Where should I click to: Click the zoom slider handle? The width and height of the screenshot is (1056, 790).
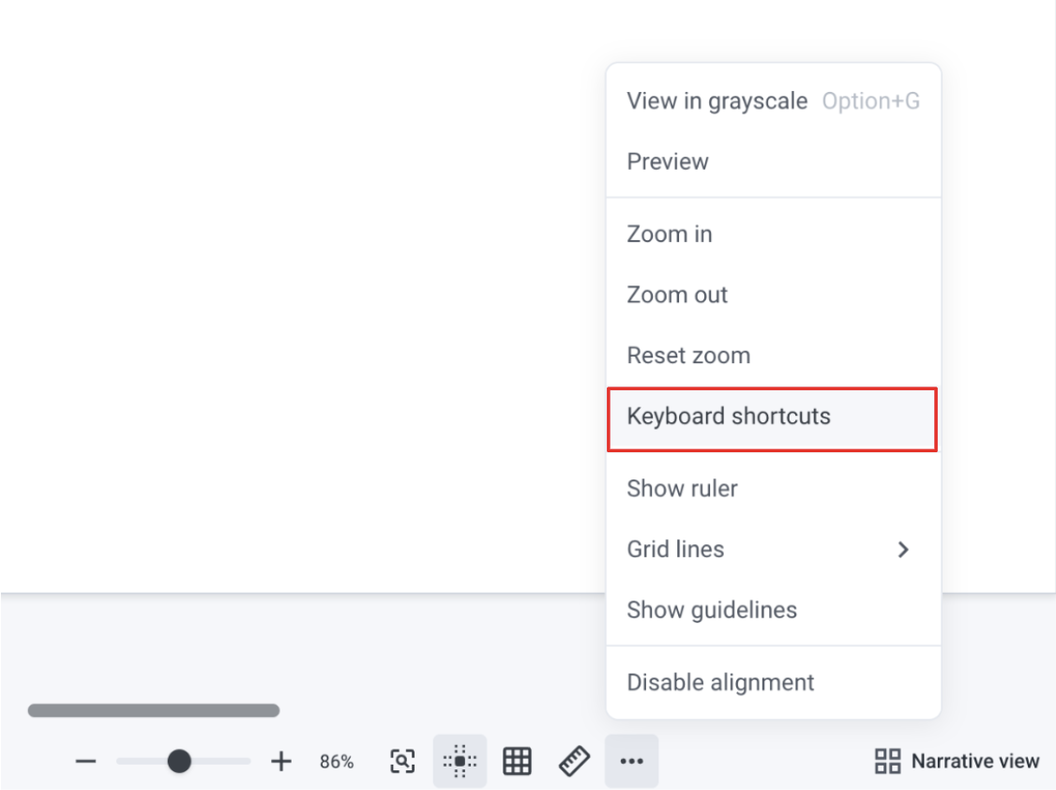pyautogui.click(x=179, y=761)
